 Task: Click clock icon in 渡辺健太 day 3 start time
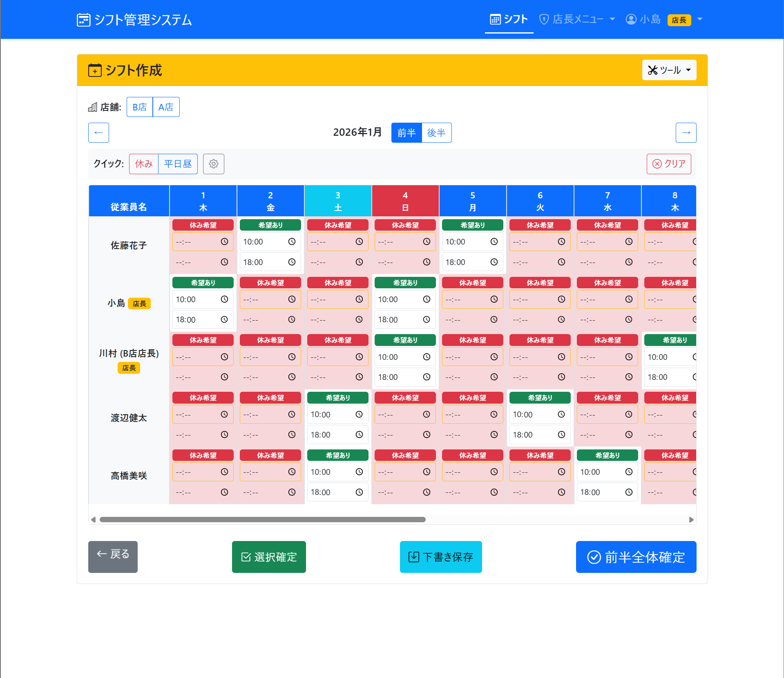[359, 415]
